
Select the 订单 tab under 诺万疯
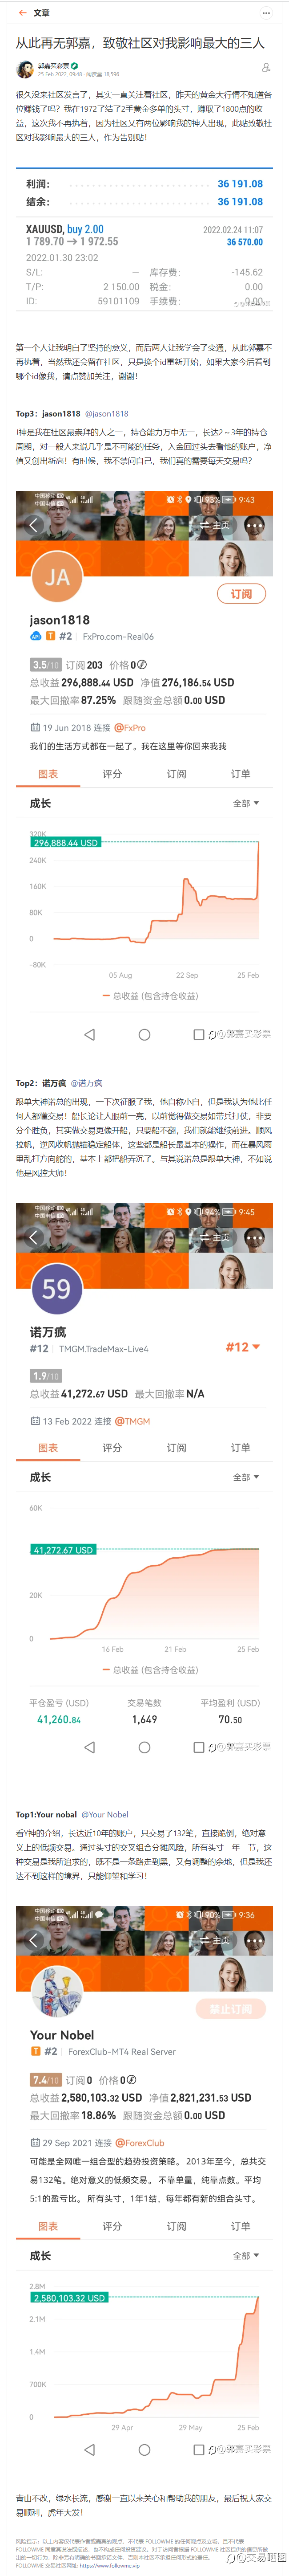click(x=240, y=1448)
